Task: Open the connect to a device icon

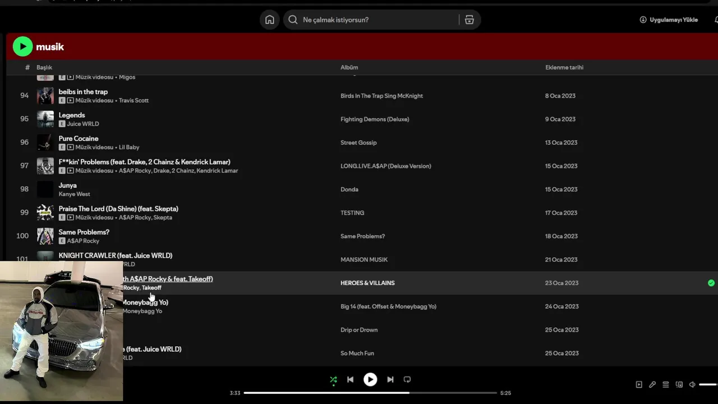Action: point(679,384)
